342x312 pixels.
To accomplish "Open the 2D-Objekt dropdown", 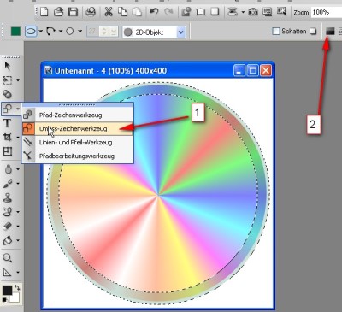I will (154, 32).
